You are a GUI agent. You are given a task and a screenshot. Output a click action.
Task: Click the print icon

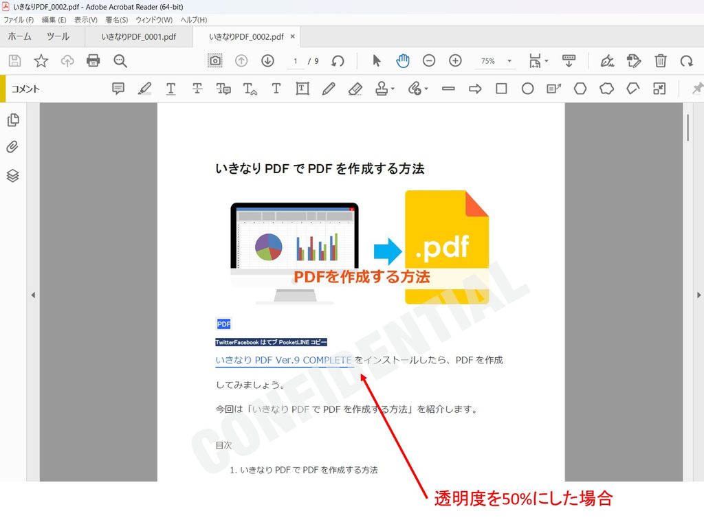coord(93,60)
